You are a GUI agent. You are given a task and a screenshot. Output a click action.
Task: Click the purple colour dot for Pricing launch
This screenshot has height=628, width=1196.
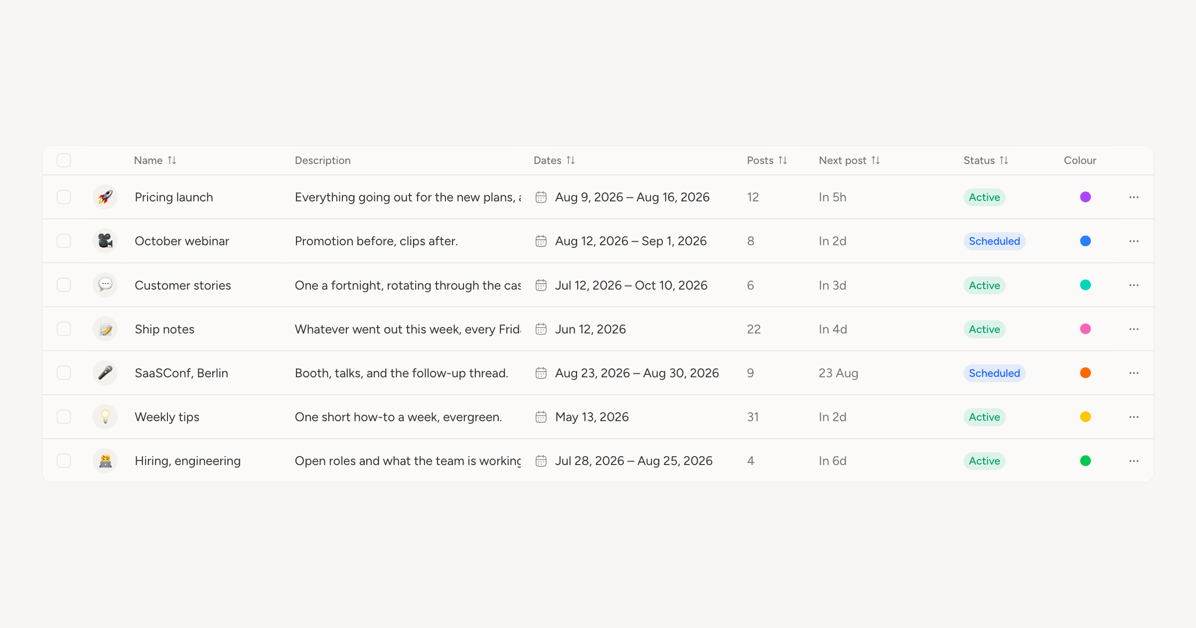pos(1085,197)
